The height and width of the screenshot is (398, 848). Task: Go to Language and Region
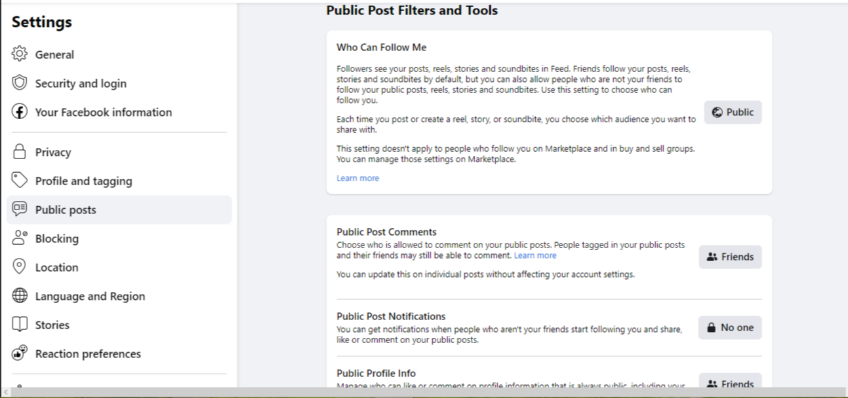[x=119, y=296]
